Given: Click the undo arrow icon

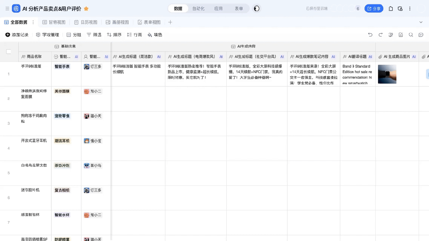Looking at the screenshot, I should click(x=370, y=35).
